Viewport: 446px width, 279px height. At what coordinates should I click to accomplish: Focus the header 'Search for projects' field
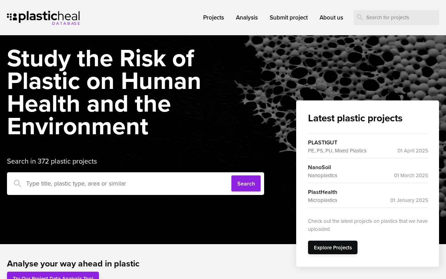click(401, 17)
